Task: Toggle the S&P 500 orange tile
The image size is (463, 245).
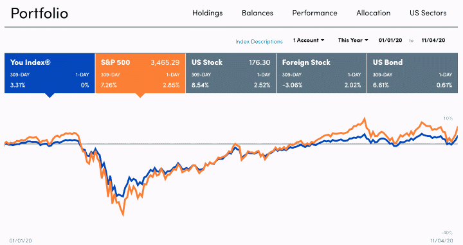Action: coord(140,73)
